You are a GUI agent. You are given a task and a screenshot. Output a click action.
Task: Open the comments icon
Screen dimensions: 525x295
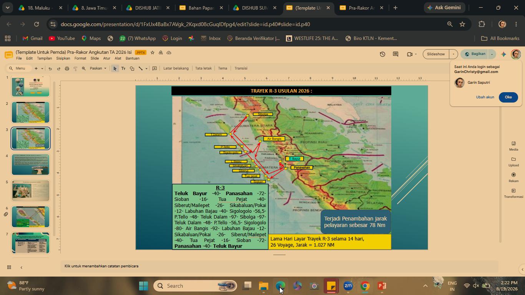click(395, 54)
